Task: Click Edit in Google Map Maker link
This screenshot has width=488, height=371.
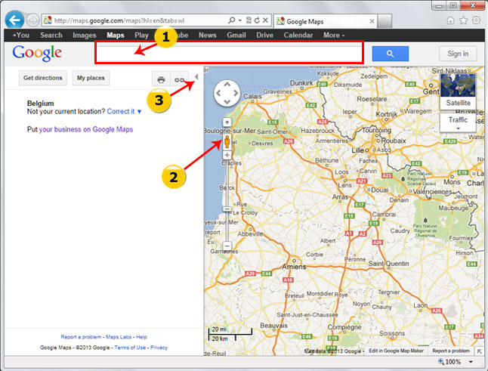Action: [396, 351]
